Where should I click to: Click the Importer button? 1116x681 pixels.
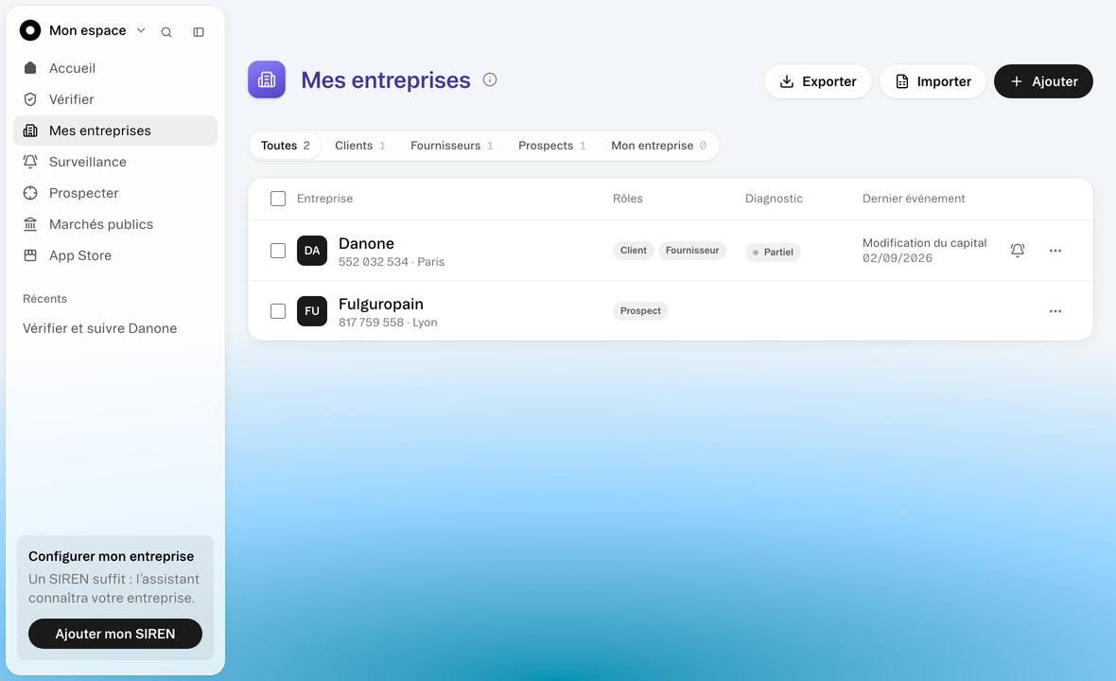(x=933, y=81)
